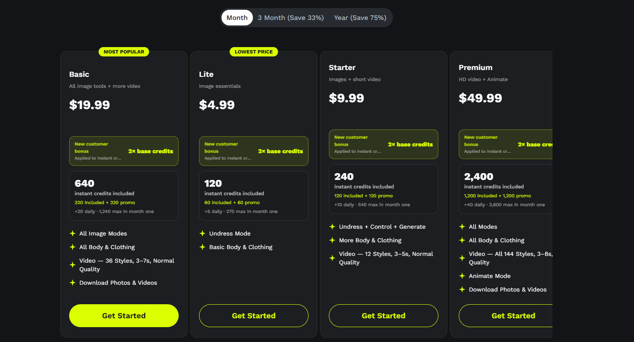Open the Starter plan new customer bonus box
The width and height of the screenshot is (634, 342).
pyautogui.click(x=384, y=144)
